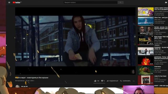Viewport: 168px width, 94px height.
Task: Save the video via Сохранить
Action: click(x=125, y=81)
